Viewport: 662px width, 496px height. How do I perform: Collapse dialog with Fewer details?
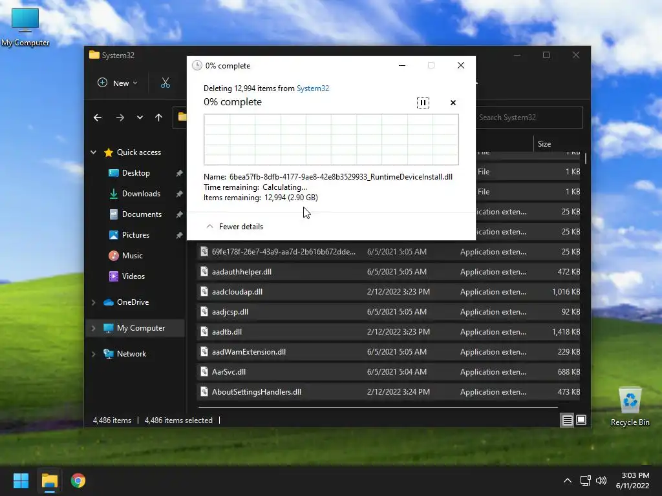[235, 227]
